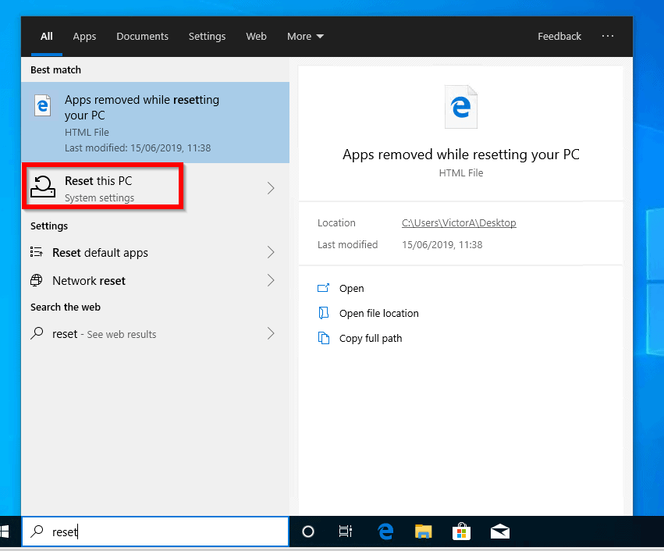Click the Windows Start button

pos(4,531)
